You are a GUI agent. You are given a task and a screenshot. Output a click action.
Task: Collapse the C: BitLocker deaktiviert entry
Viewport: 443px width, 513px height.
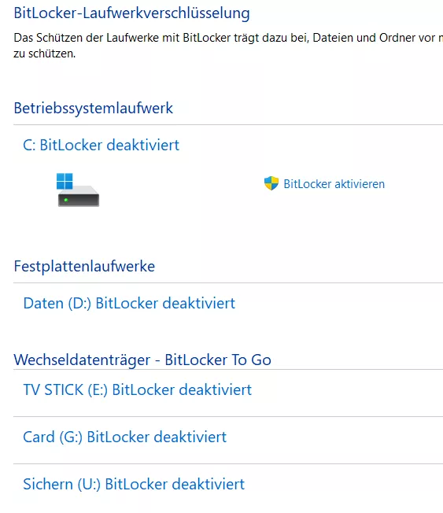point(101,145)
